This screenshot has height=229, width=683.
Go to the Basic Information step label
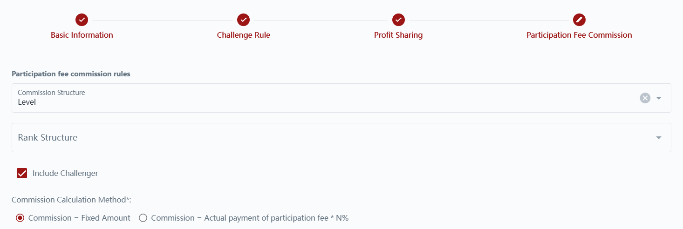82,35
